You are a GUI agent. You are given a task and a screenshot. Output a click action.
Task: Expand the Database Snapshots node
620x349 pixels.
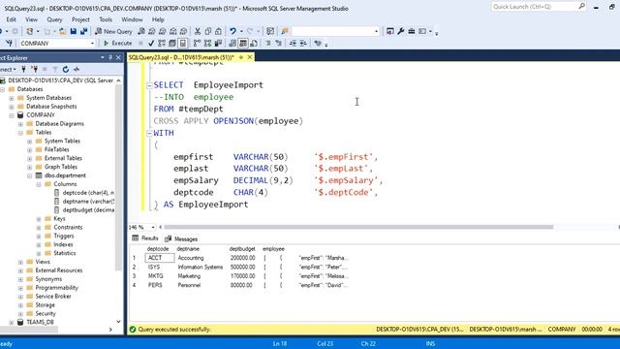coord(12,107)
